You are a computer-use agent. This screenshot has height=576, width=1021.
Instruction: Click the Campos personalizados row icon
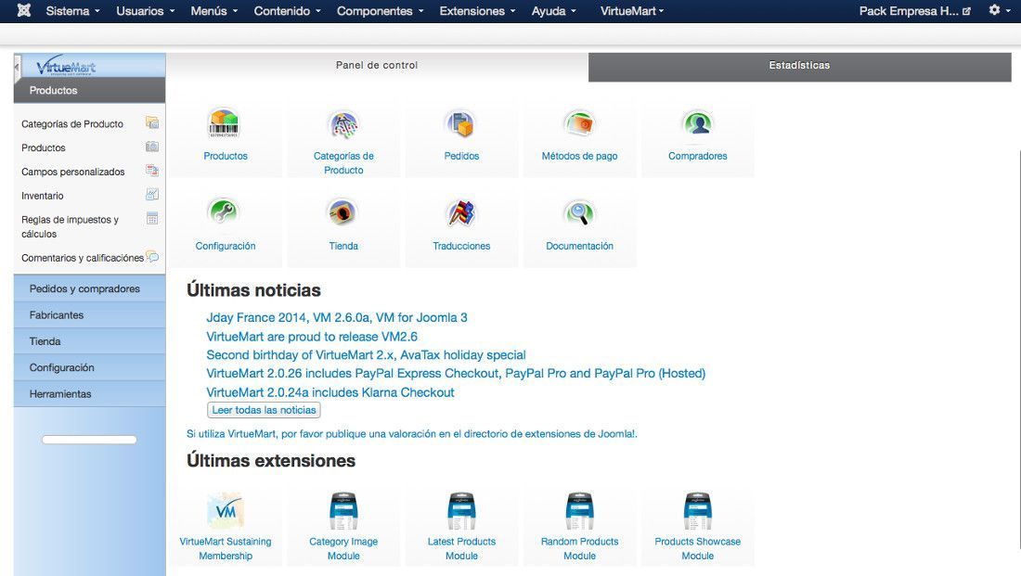(x=152, y=171)
